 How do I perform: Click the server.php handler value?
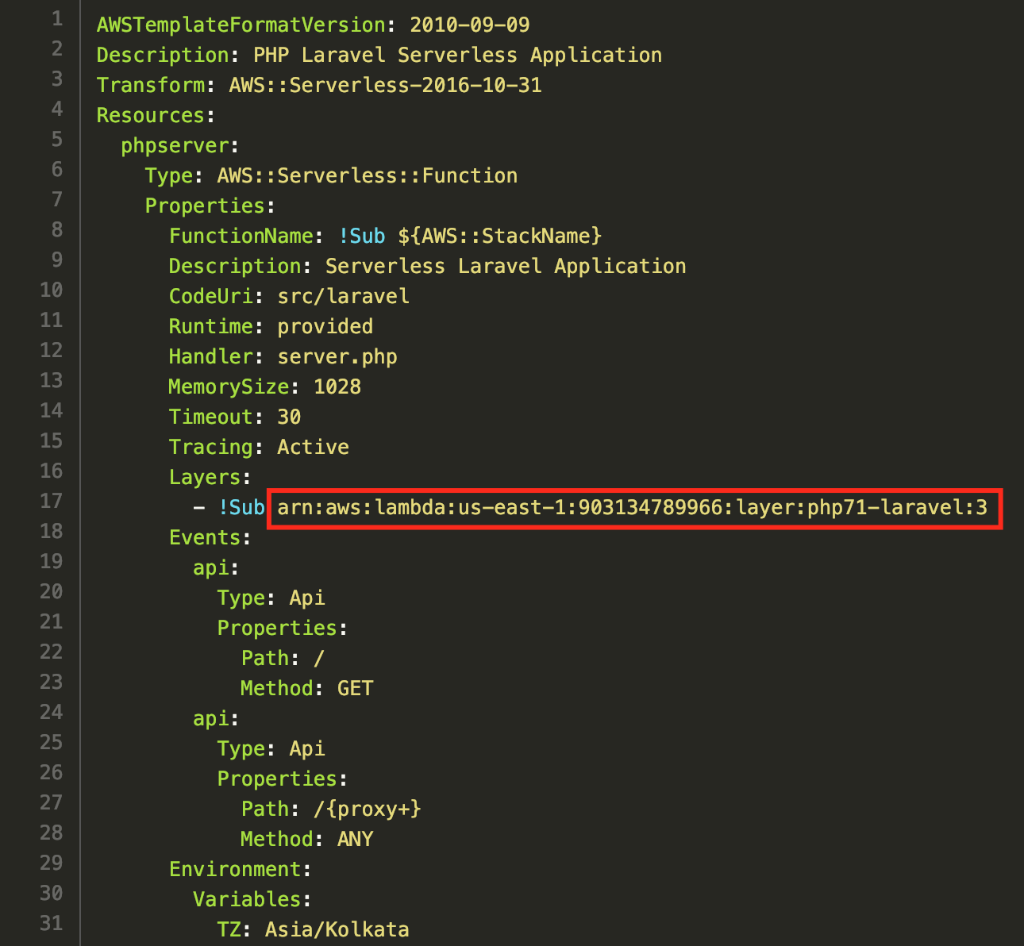click(337, 356)
